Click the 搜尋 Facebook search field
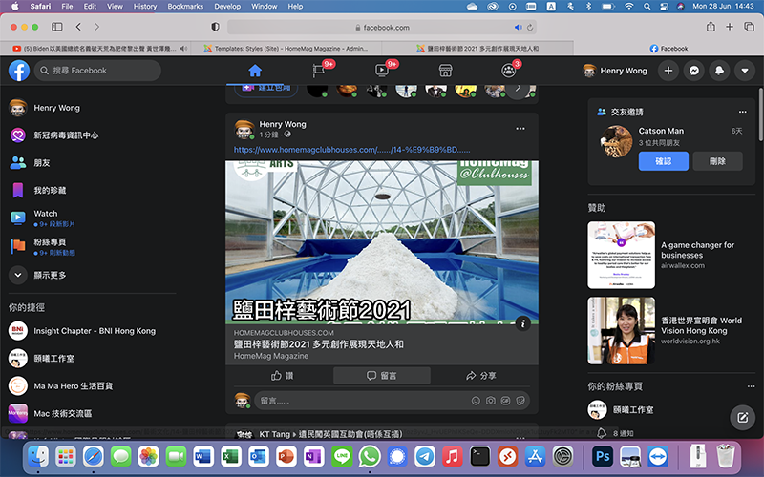Image resolution: width=764 pixels, height=477 pixels. pyautogui.click(x=97, y=71)
